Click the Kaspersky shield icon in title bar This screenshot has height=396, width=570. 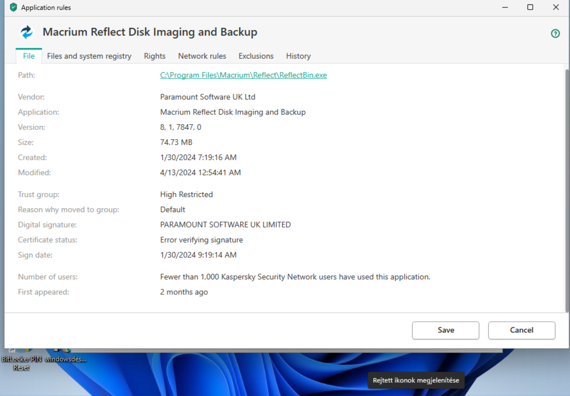[x=13, y=7]
